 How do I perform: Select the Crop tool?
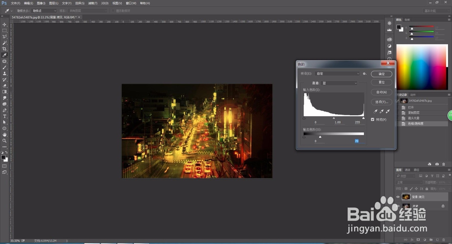pos(5,49)
